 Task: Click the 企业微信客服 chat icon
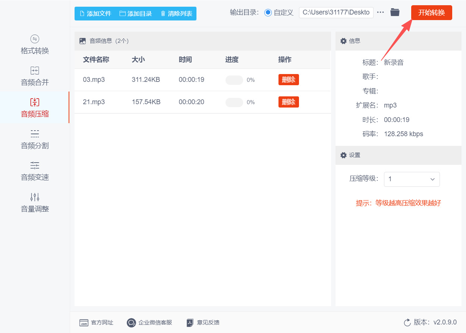[x=131, y=323]
